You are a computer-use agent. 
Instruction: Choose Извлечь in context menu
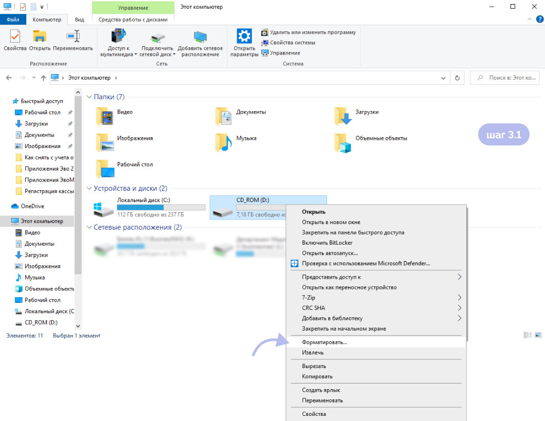375,353
